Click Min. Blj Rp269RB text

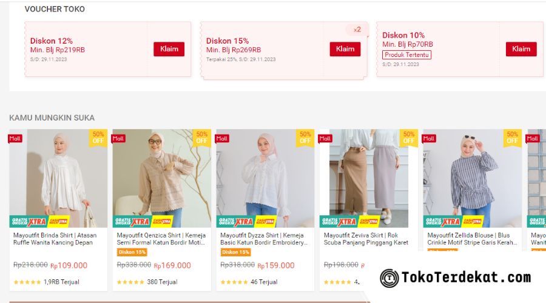234,50
